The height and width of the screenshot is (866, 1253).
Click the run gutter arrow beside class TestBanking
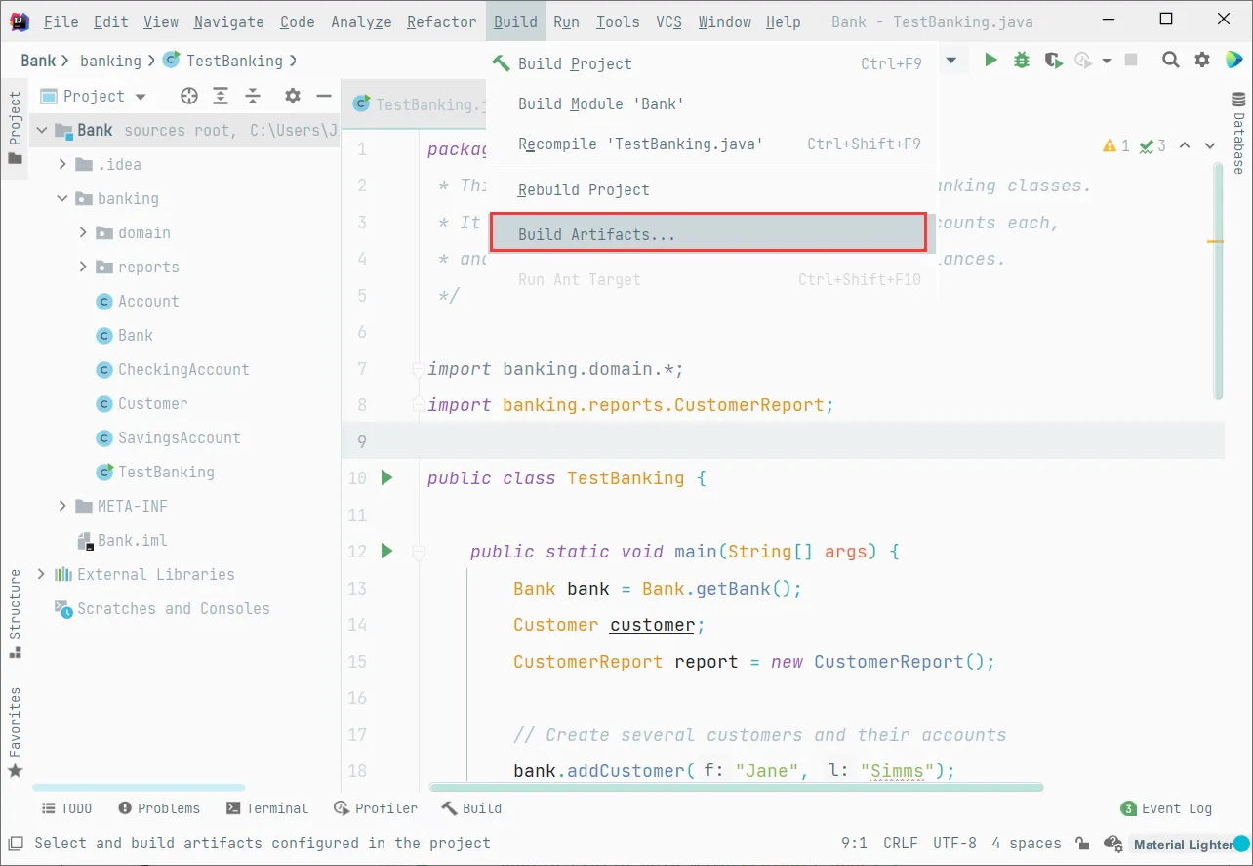(x=386, y=478)
